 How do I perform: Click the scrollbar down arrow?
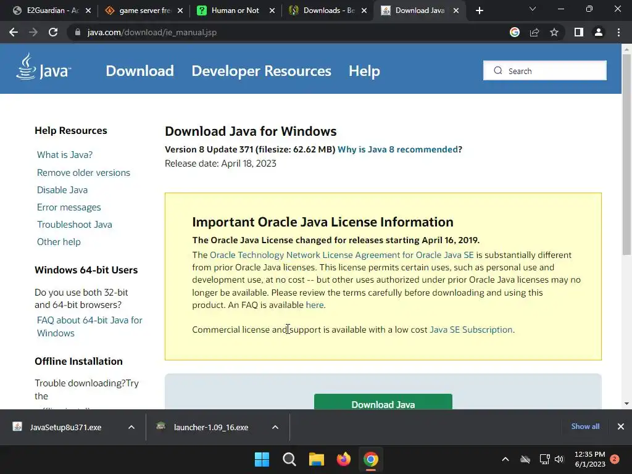click(x=626, y=404)
